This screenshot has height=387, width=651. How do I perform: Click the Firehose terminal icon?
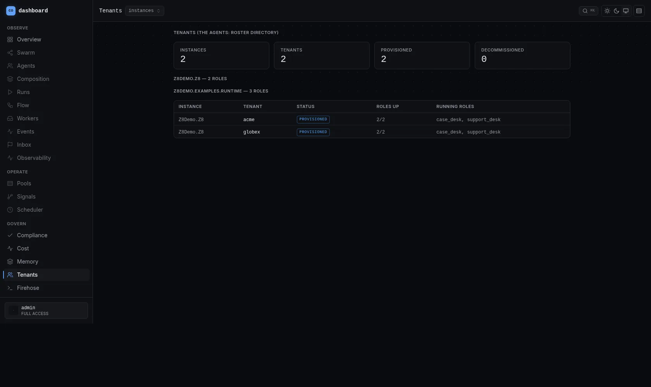[10, 288]
